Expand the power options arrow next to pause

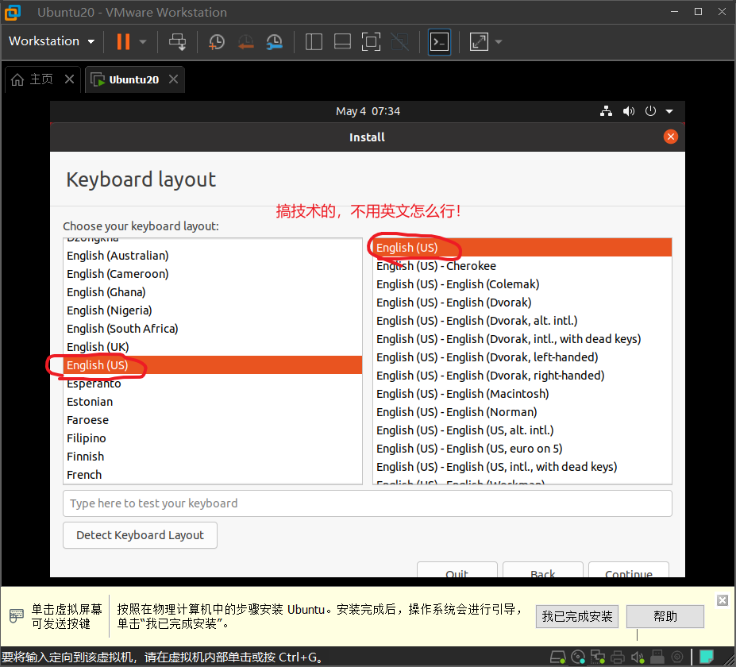[x=143, y=42]
